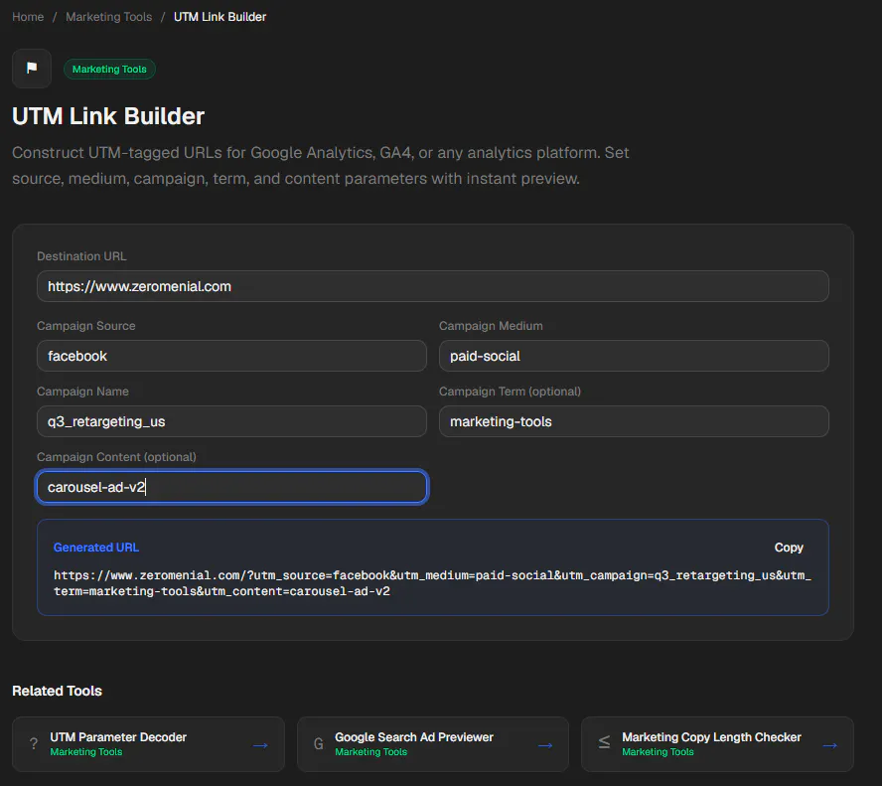The image size is (882, 786).
Task: Click the arrow on Google Search Ad Previewer card
Action: click(x=545, y=745)
